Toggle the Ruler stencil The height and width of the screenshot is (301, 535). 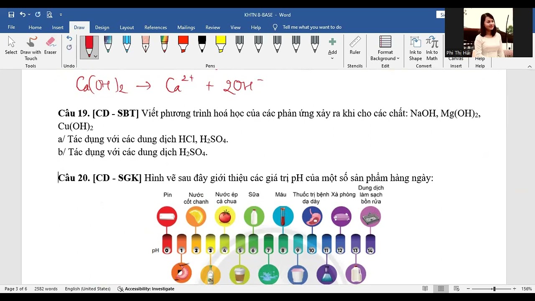tap(355, 46)
